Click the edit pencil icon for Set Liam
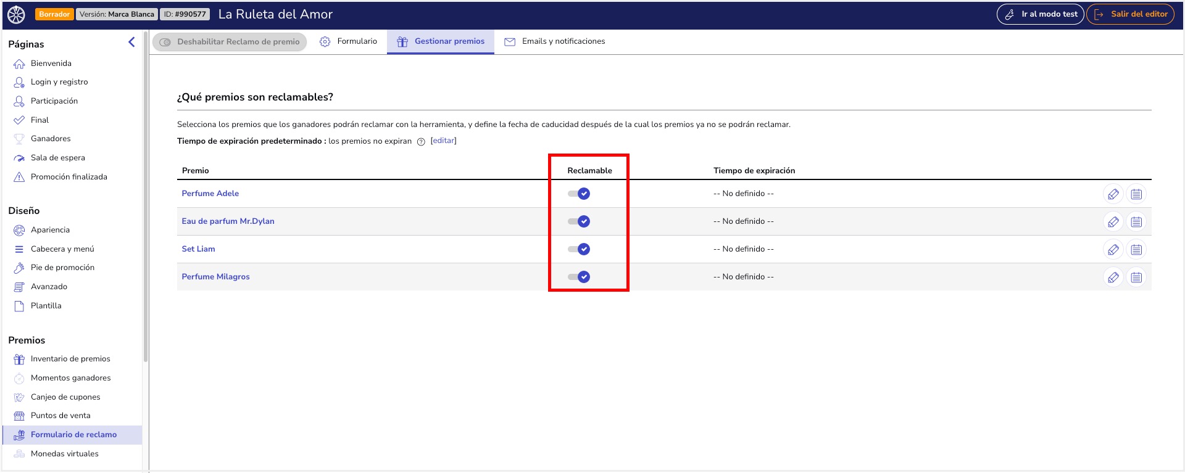This screenshot has width=1185, height=473. [1113, 250]
